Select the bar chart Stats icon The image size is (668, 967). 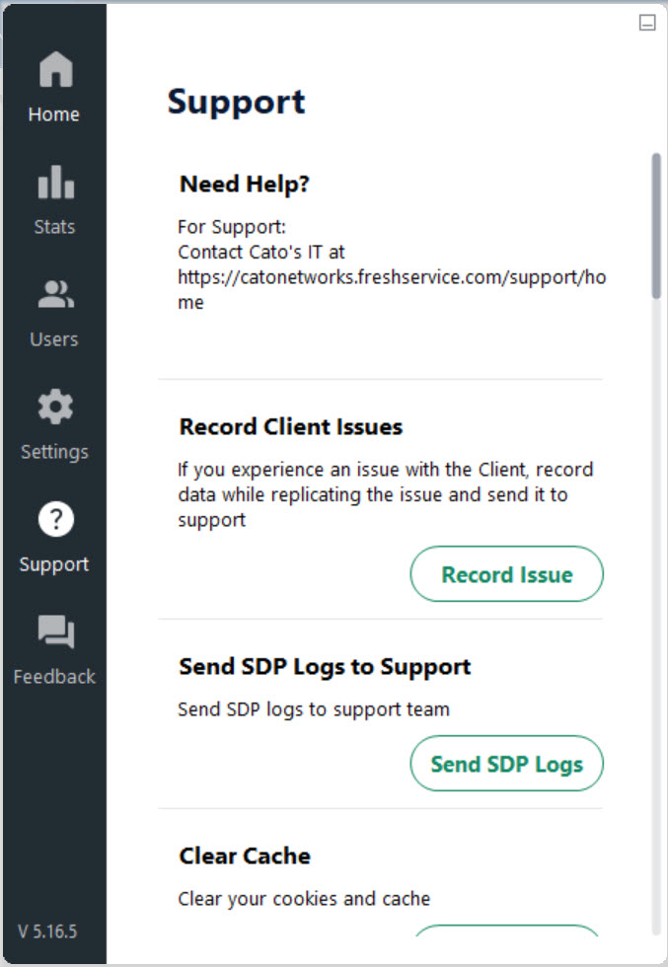click(x=53, y=182)
